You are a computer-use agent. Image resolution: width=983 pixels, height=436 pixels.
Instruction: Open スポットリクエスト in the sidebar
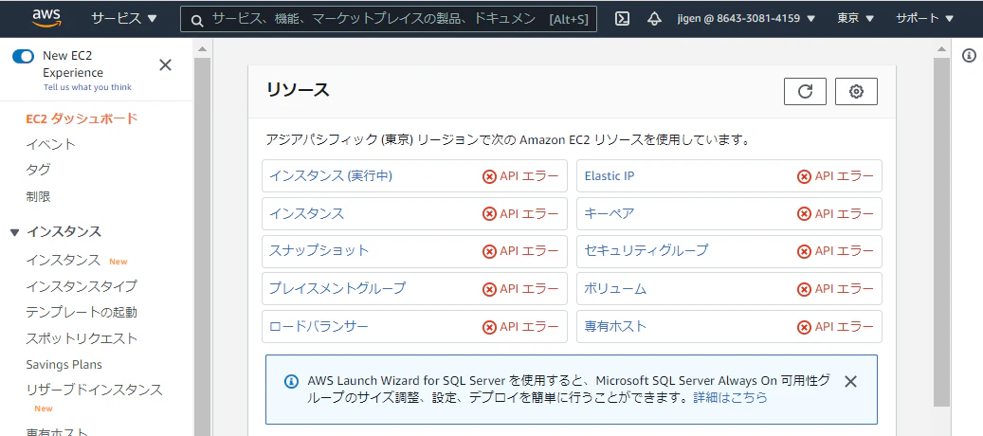pyautogui.click(x=82, y=338)
